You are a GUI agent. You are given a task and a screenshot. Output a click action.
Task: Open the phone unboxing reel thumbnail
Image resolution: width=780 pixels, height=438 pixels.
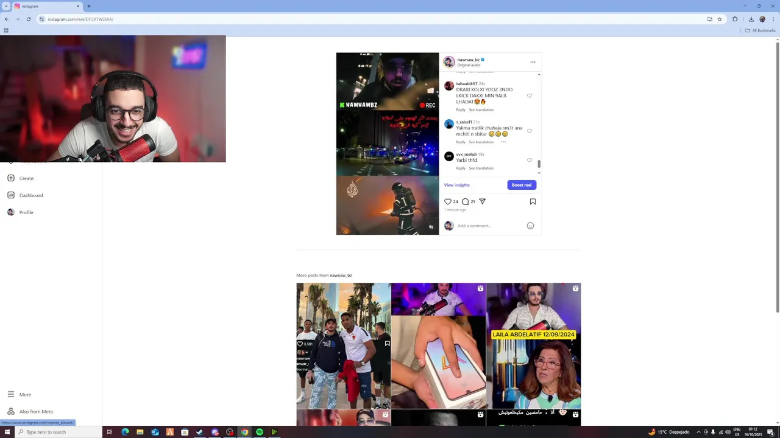(x=438, y=346)
